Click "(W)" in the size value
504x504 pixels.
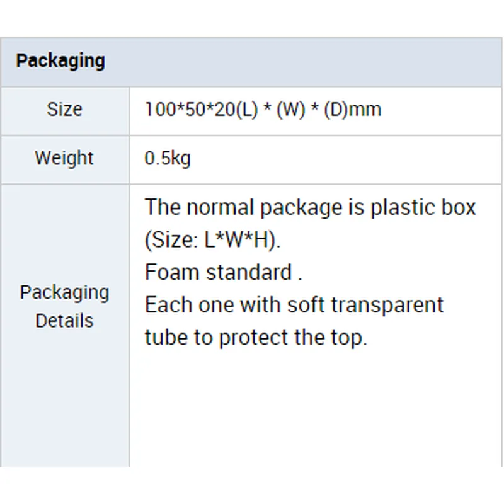pos(291,110)
